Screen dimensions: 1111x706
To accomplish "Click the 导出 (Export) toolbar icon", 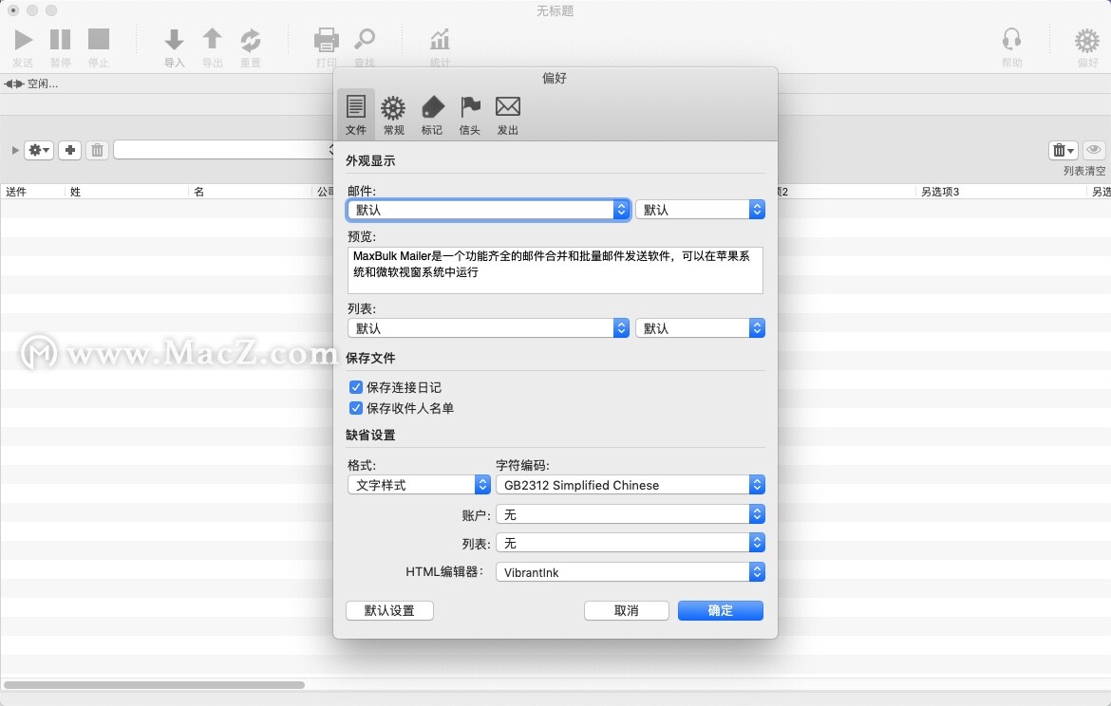I will [x=212, y=40].
